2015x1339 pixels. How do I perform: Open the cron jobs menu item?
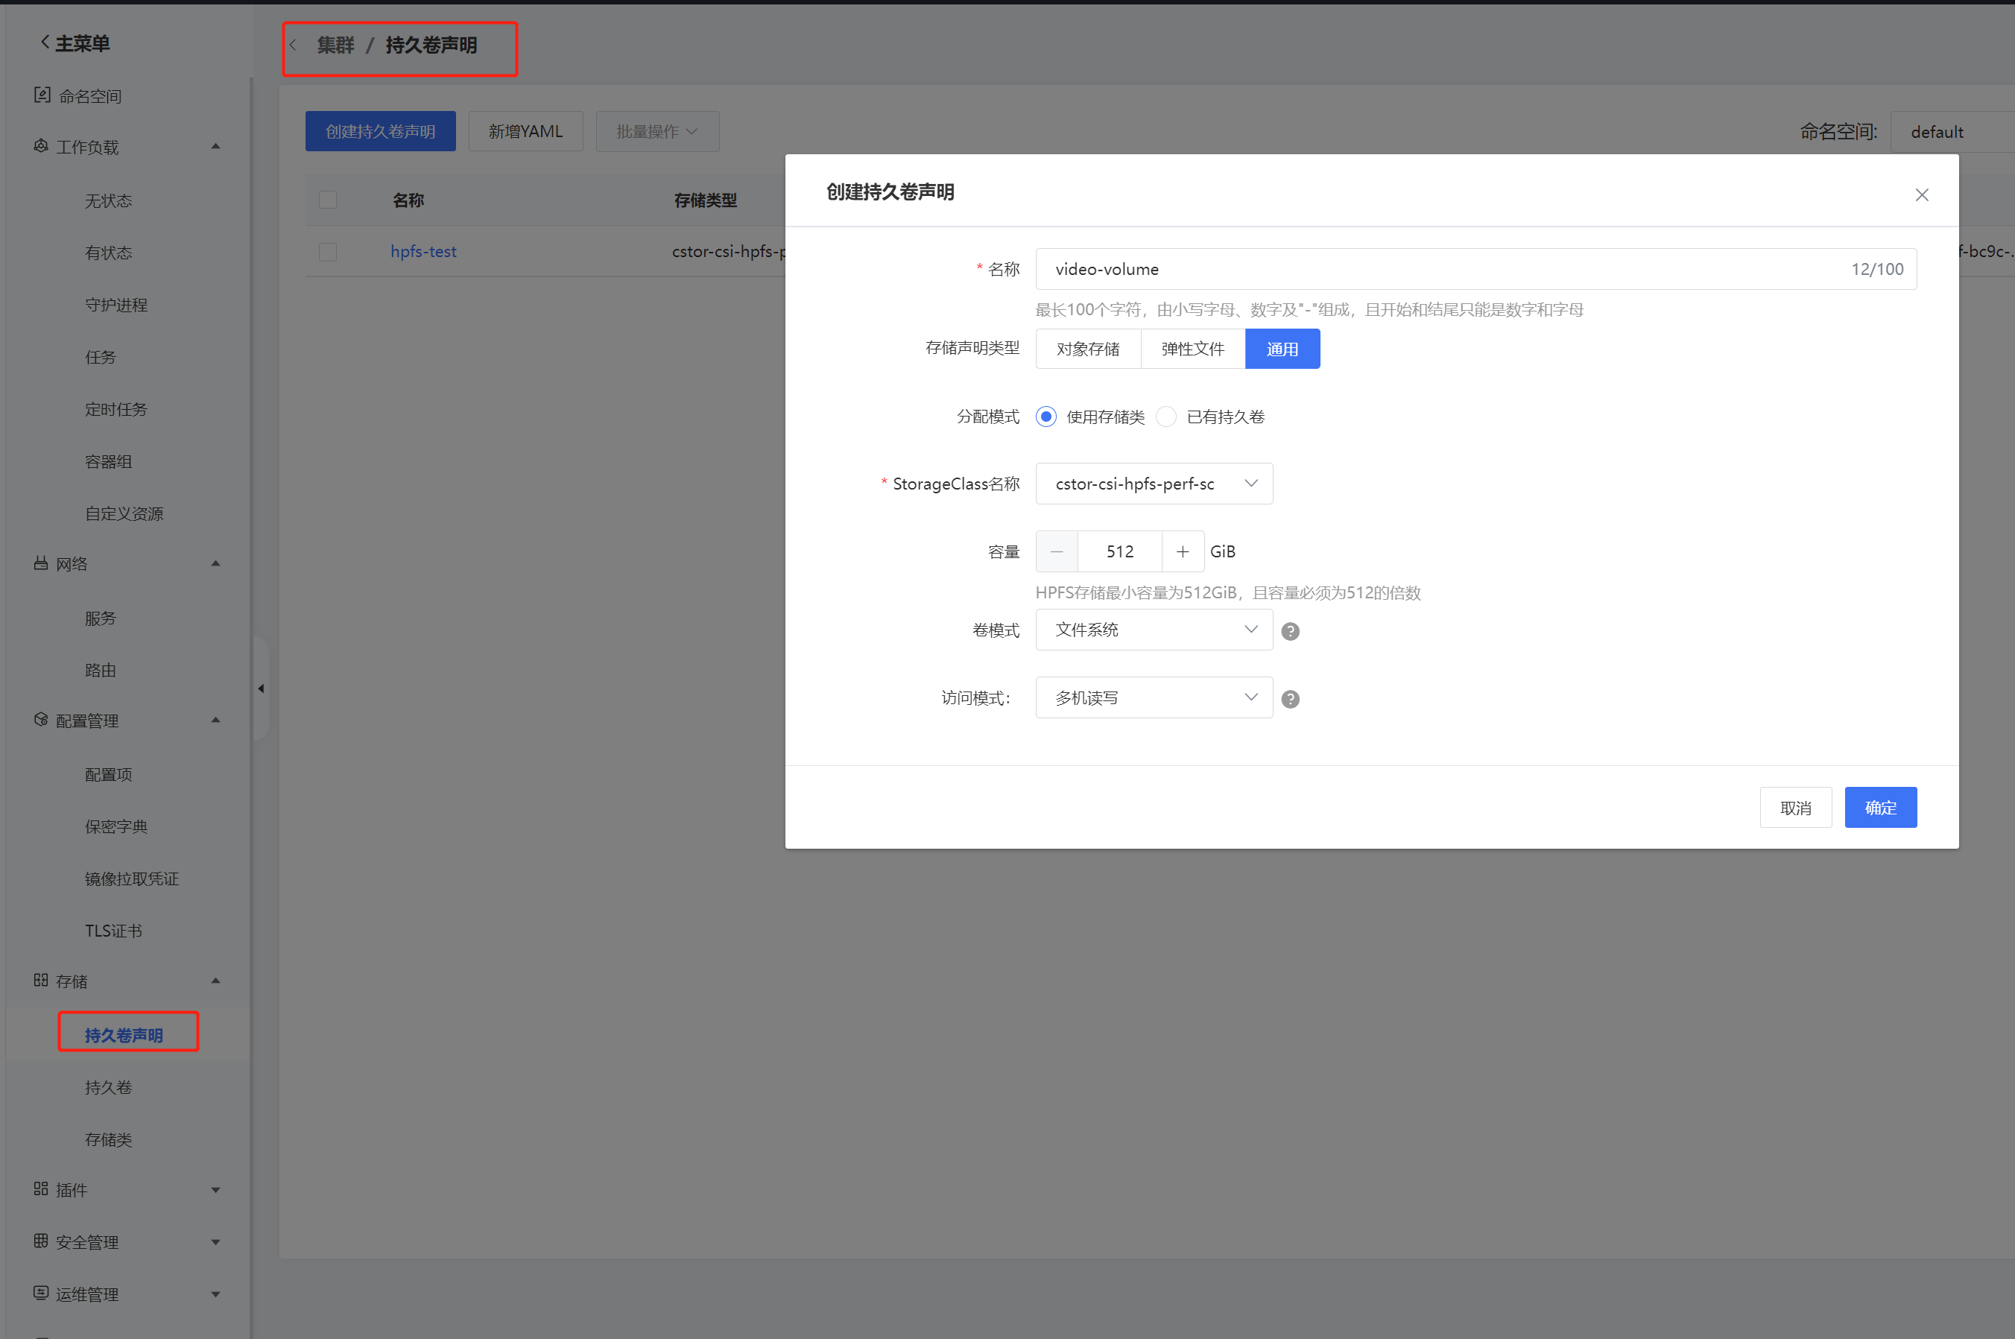point(116,409)
